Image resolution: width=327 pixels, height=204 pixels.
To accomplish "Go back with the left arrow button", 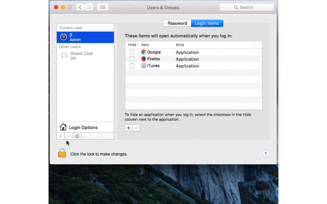I will 80,8.
